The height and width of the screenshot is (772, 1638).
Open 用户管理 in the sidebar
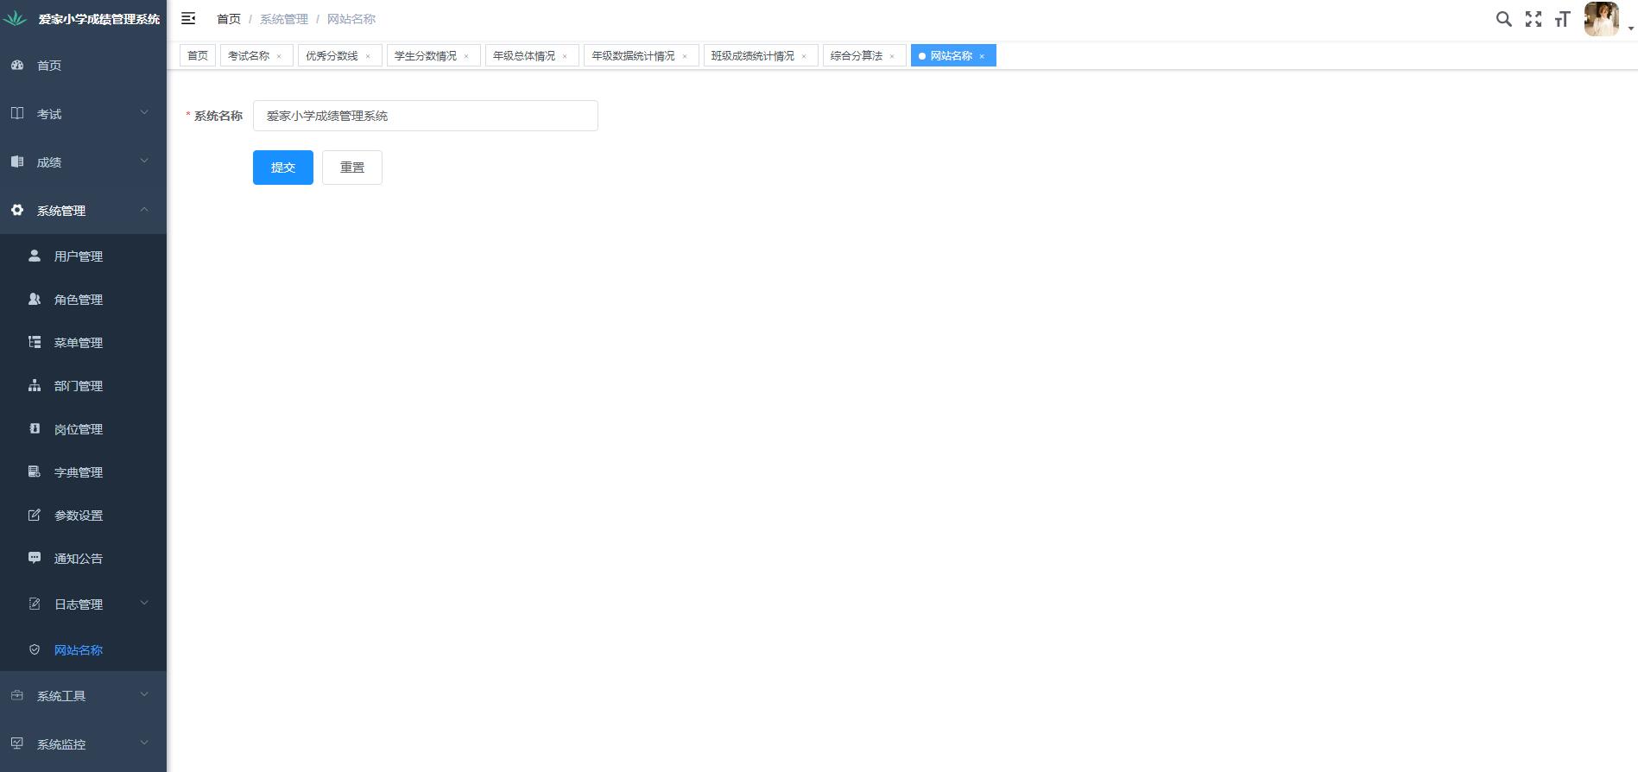click(78, 256)
